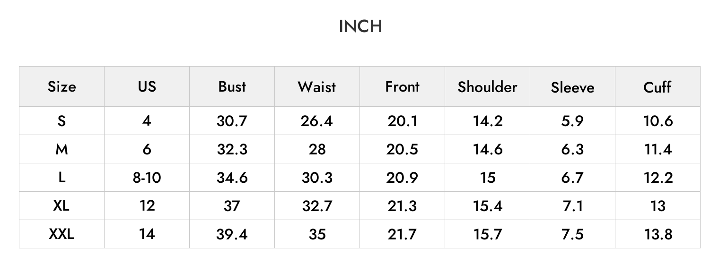Click the INCH heading above the table
Screen dimensions: 719x255
(360, 26)
